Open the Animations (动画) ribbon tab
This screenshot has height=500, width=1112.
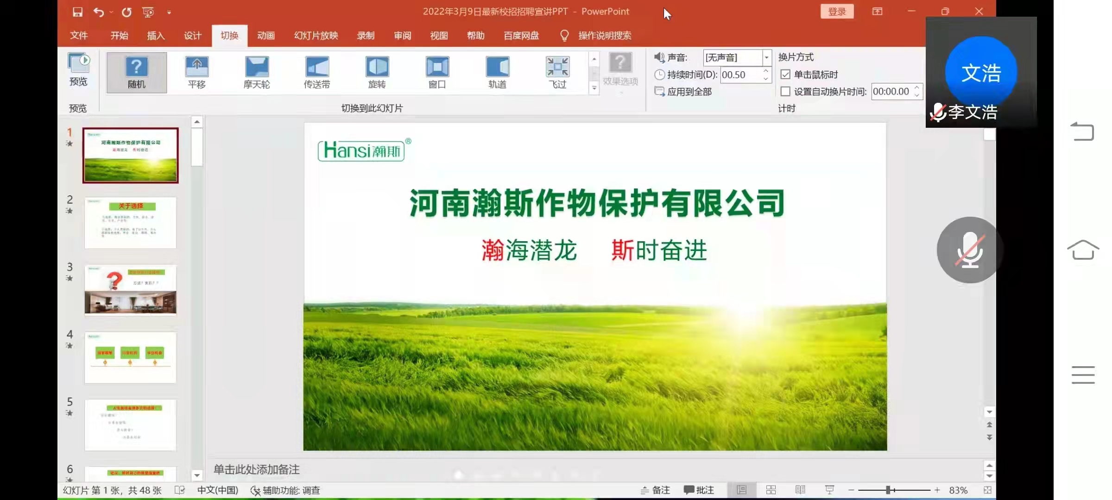coord(266,36)
